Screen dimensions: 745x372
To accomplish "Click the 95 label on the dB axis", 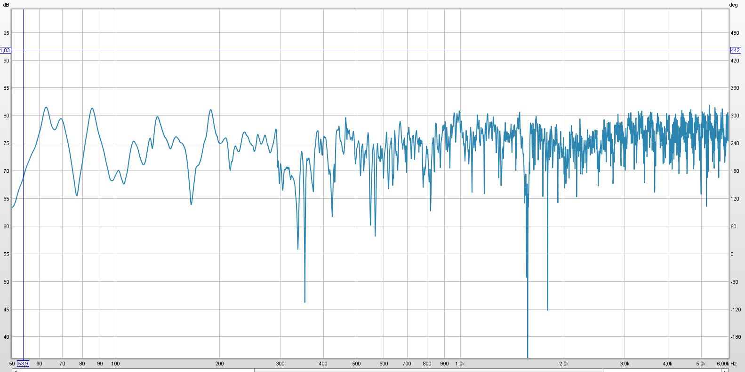I will point(6,33).
